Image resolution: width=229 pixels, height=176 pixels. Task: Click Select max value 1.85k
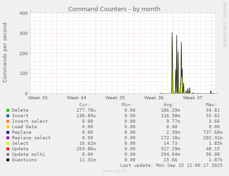click(x=216, y=143)
